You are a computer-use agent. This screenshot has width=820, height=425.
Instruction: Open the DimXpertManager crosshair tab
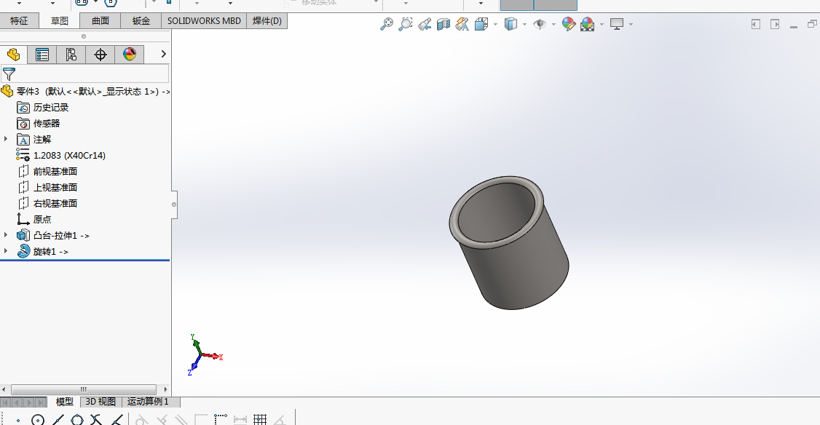(x=100, y=55)
